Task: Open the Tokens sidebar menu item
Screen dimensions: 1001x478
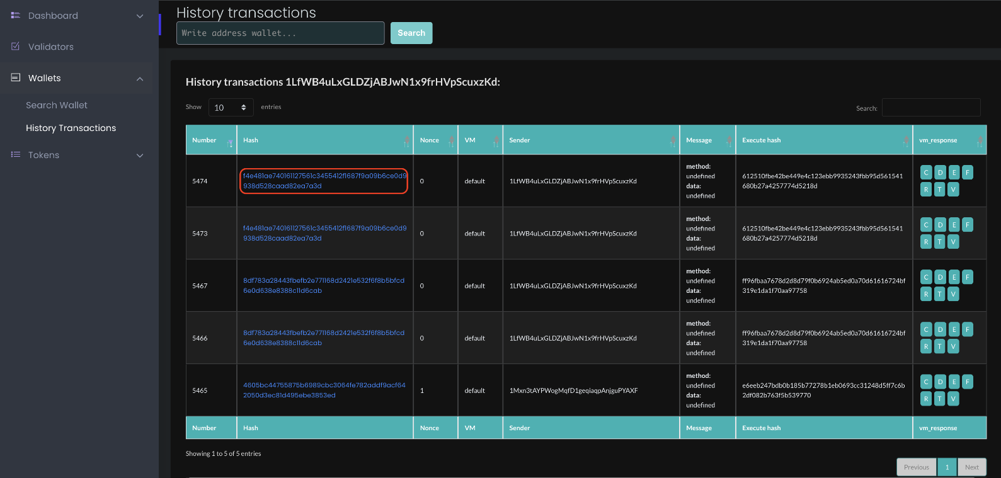Action: click(43, 155)
